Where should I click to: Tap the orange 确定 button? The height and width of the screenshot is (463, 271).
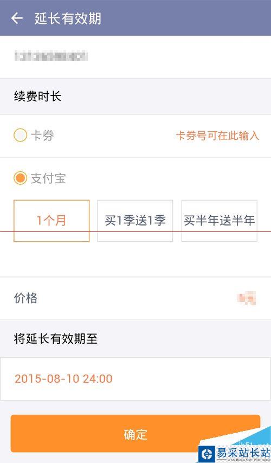[x=135, y=434]
